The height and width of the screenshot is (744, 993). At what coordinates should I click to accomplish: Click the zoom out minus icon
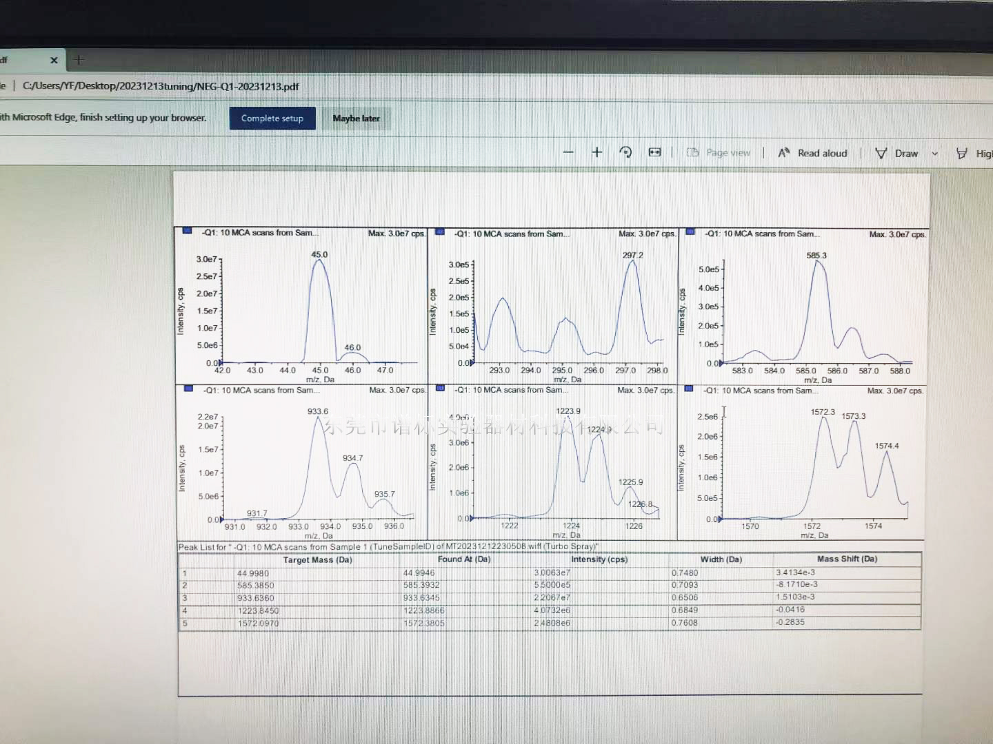click(568, 152)
